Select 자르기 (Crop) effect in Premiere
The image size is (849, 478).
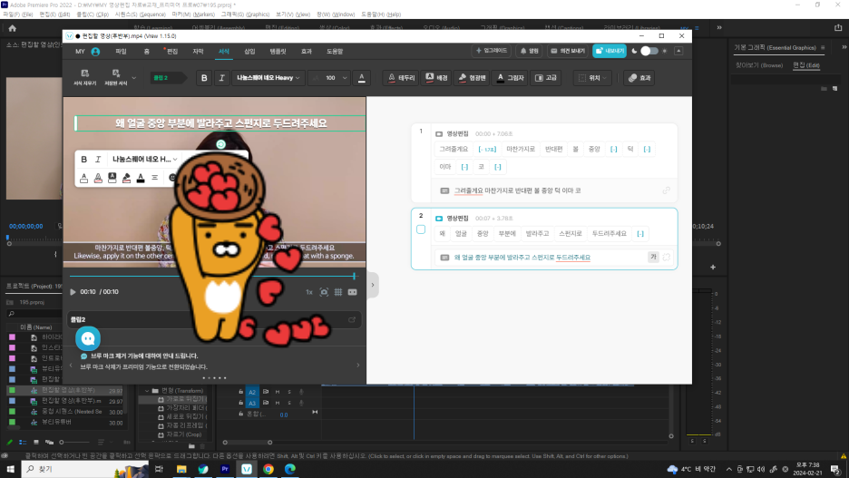click(x=183, y=434)
